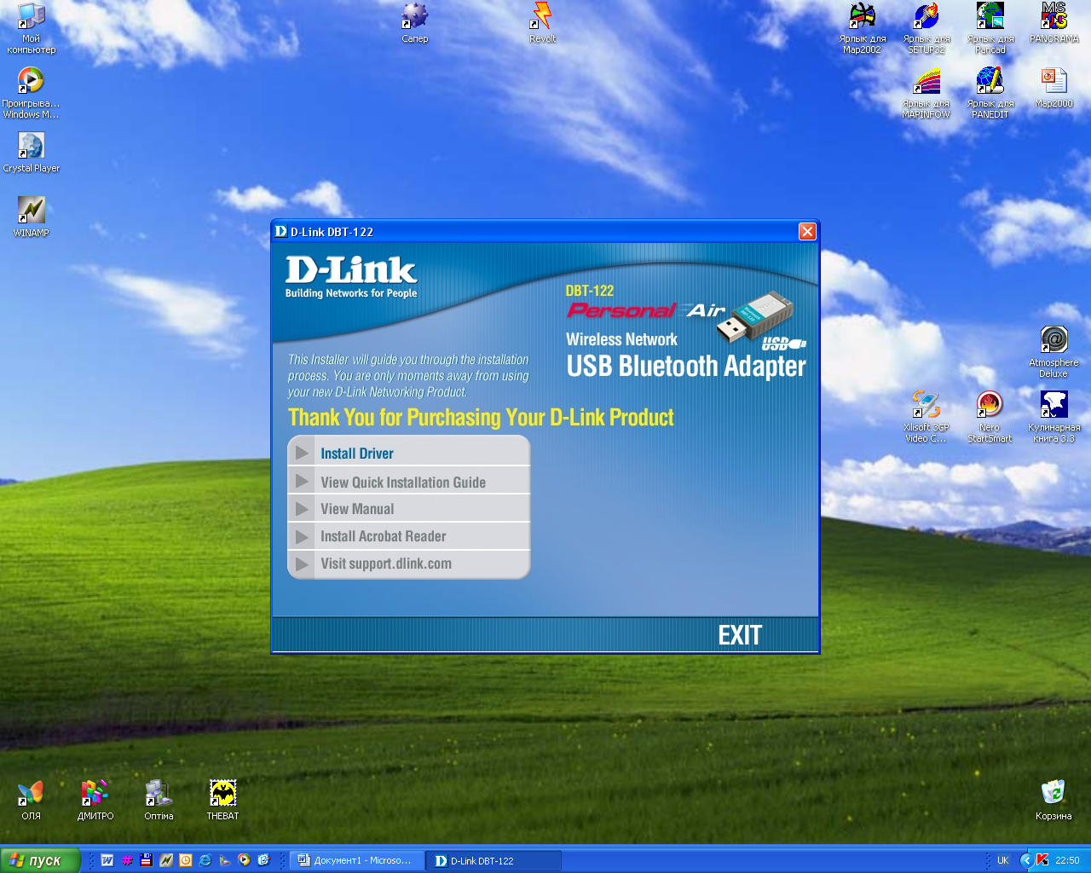Click play arrow beside Install Driver
1091x873 pixels.
(302, 453)
